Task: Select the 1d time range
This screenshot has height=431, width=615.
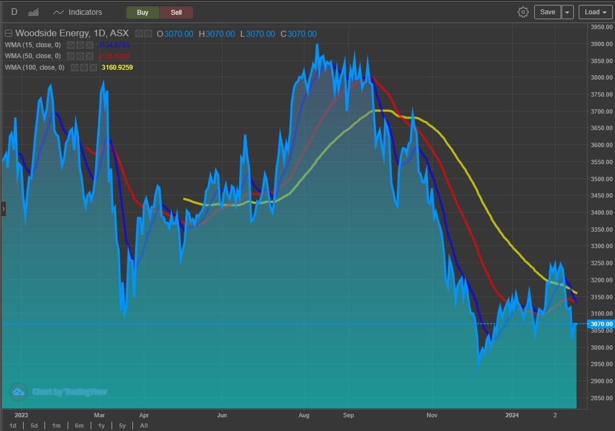Action: tap(13, 426)
